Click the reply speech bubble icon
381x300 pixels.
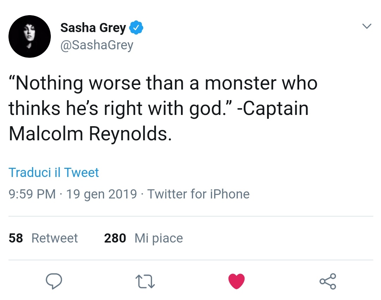click(54, 281)
